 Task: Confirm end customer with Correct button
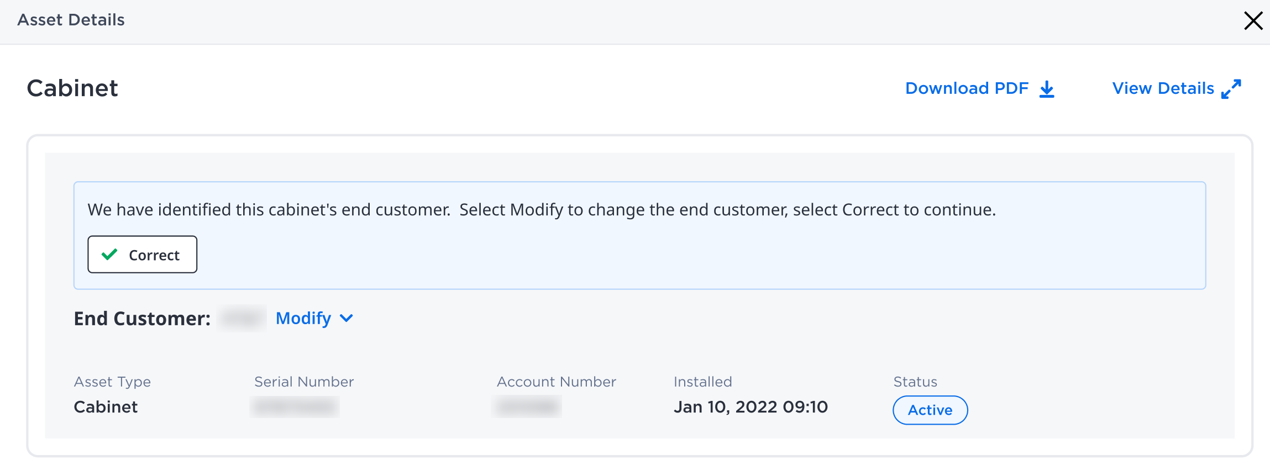pyautogui.click(x=142, y=255)
